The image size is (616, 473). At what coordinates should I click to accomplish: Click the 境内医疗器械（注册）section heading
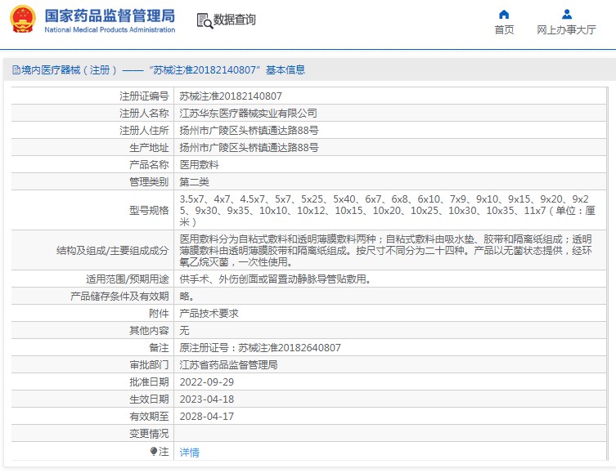click(64, 70)
